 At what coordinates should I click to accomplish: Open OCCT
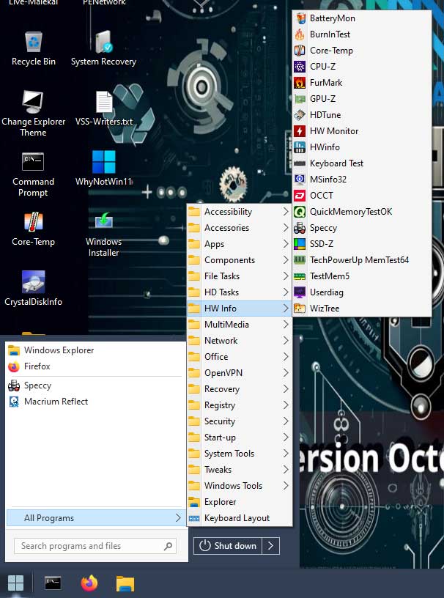pos(362,196)
